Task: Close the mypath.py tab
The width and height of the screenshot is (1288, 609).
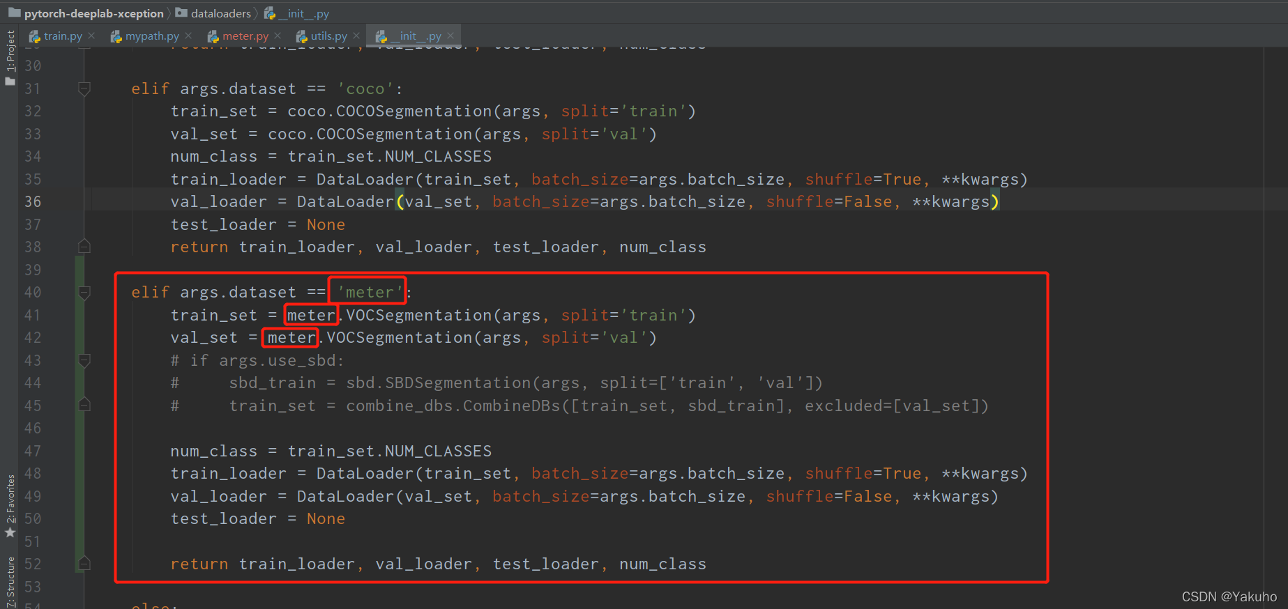Action: click(x=188, y=36)
